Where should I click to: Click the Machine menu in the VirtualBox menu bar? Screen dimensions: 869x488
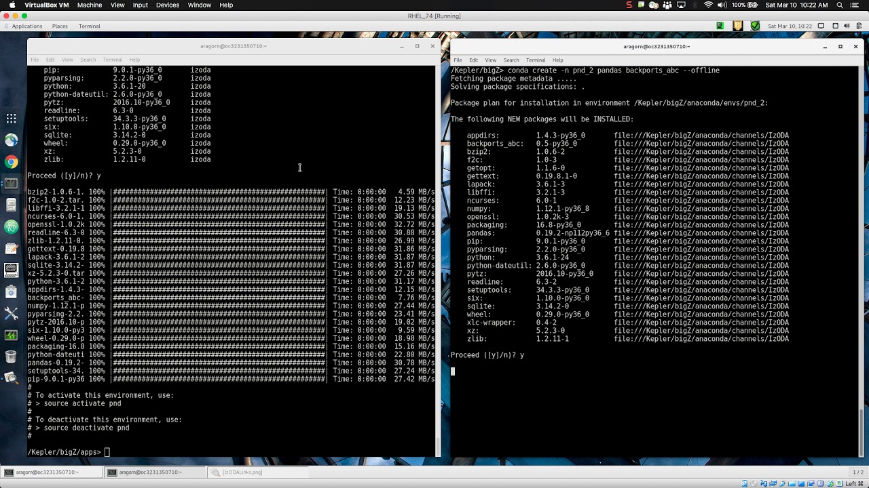(88, 5)
